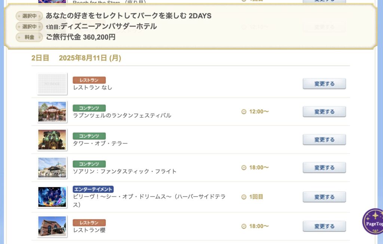Open the ビリーヴ！ show thumbnail

point(52,197)
